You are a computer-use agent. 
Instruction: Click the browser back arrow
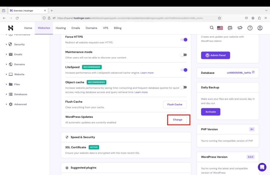pos(4,18)
